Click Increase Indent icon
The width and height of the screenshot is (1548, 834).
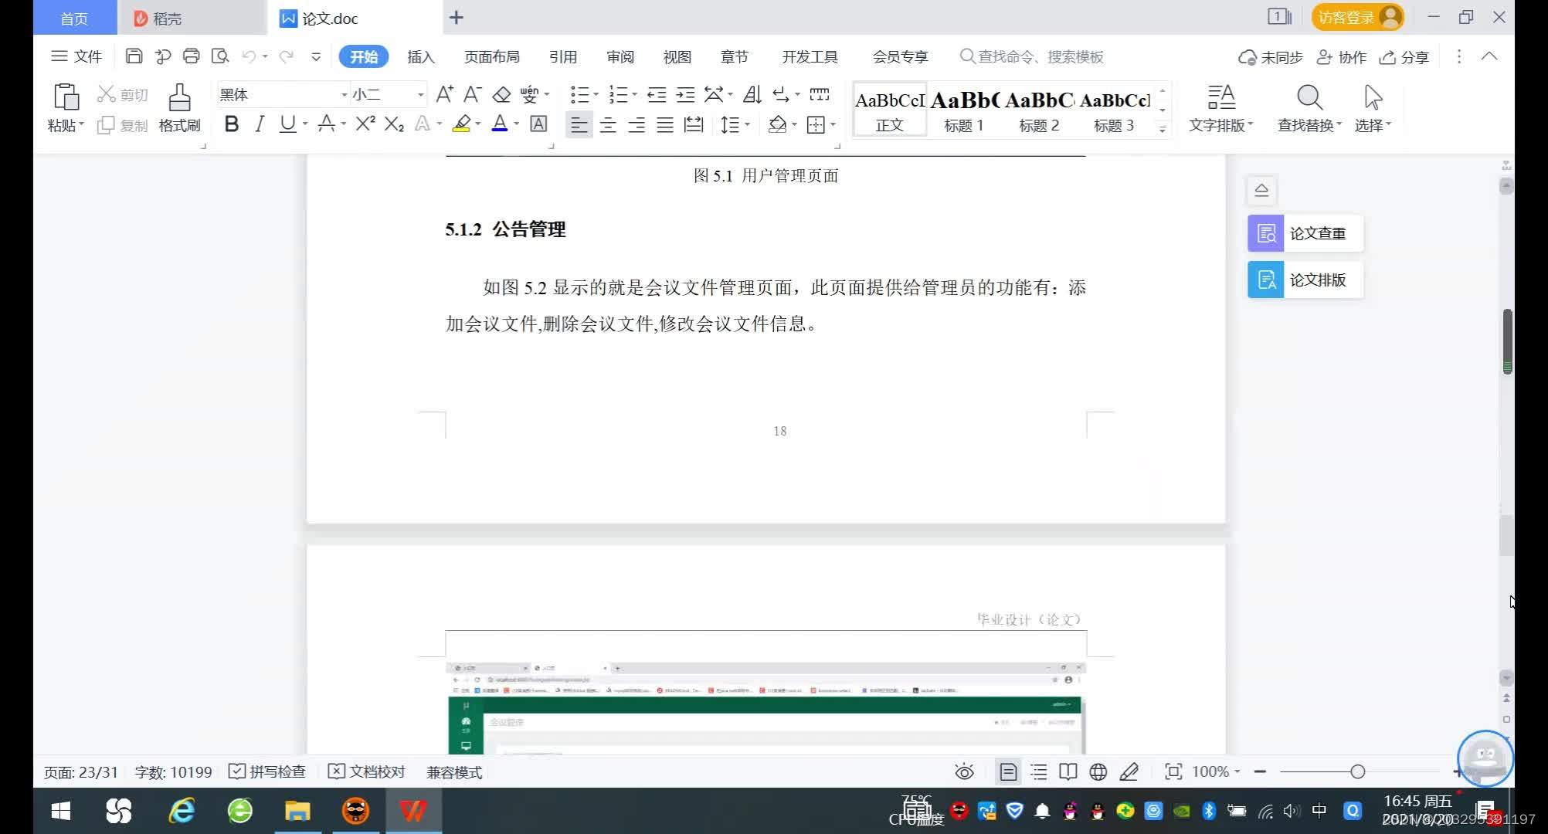click(685, 95)
